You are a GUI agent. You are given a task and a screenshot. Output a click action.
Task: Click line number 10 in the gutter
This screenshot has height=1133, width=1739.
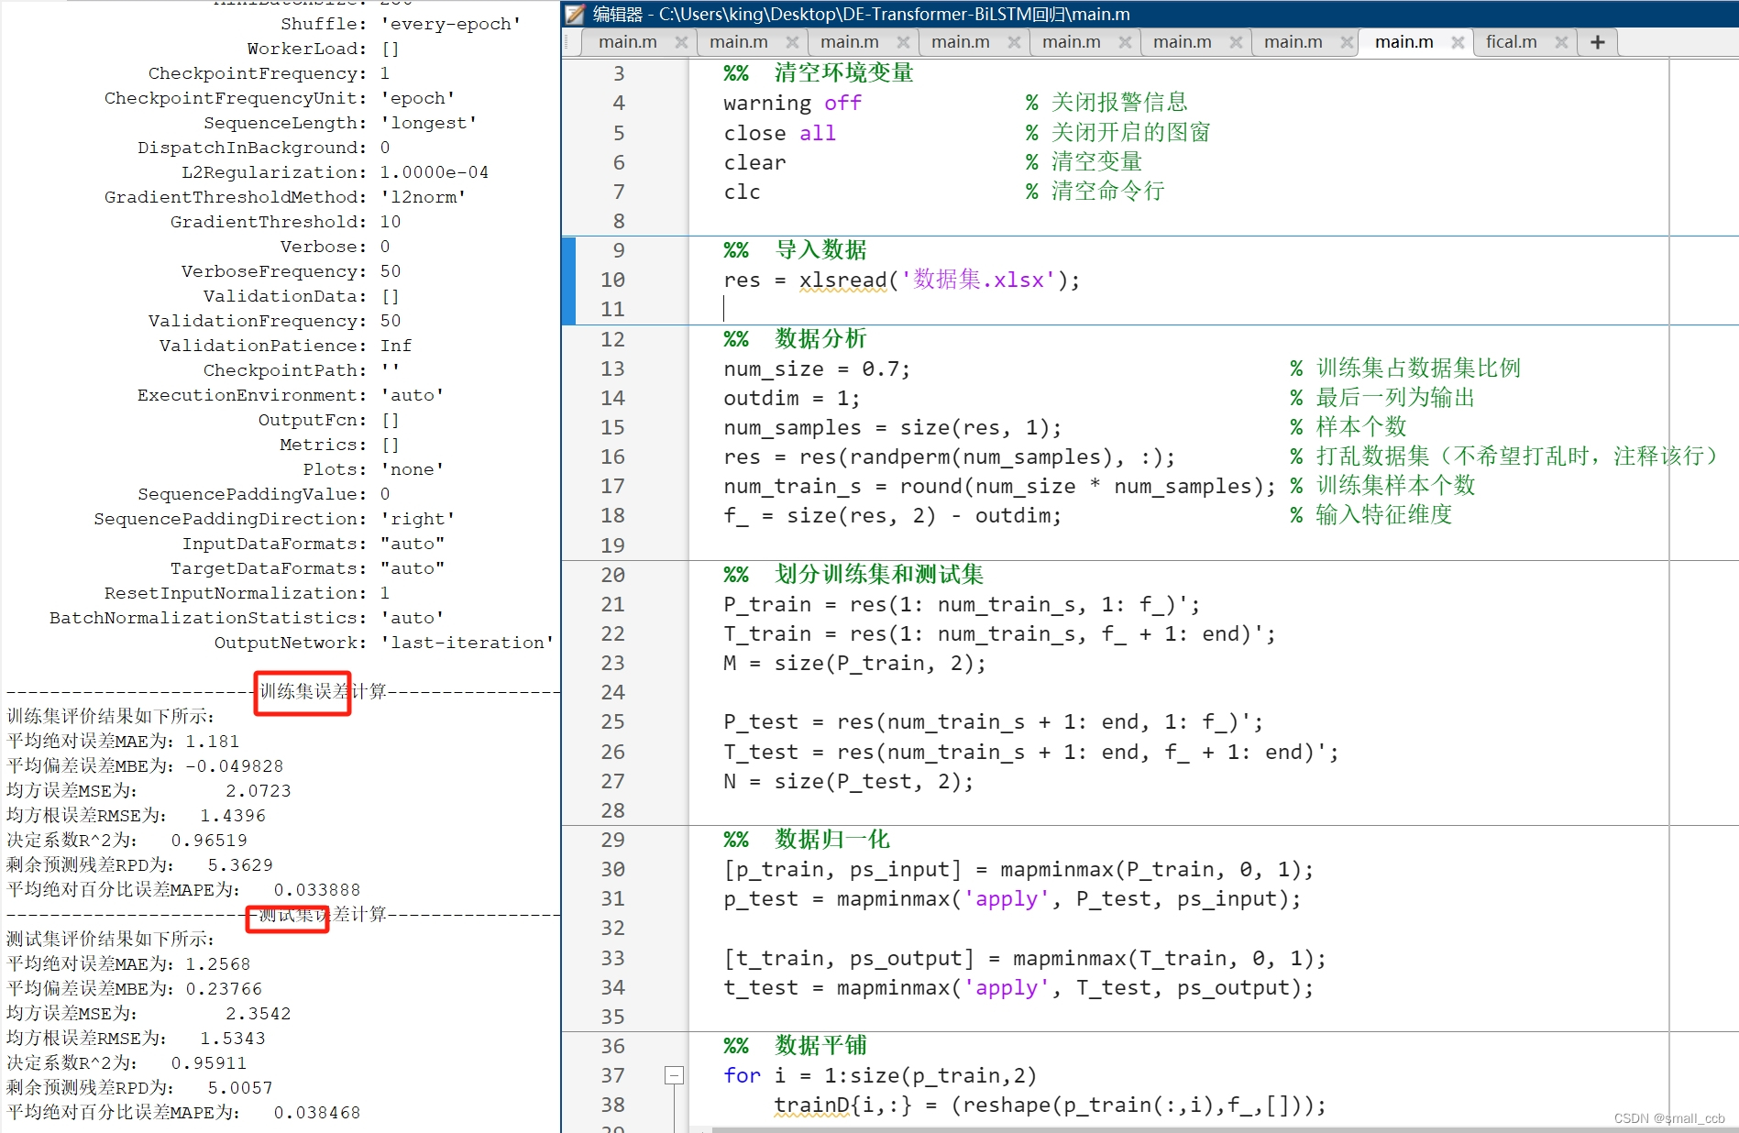click(x=613, y=280)
